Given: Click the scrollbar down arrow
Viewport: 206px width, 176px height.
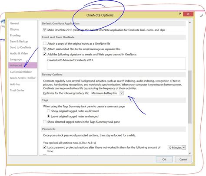Looking at the screenshot, I should click(x=189, y=153).
